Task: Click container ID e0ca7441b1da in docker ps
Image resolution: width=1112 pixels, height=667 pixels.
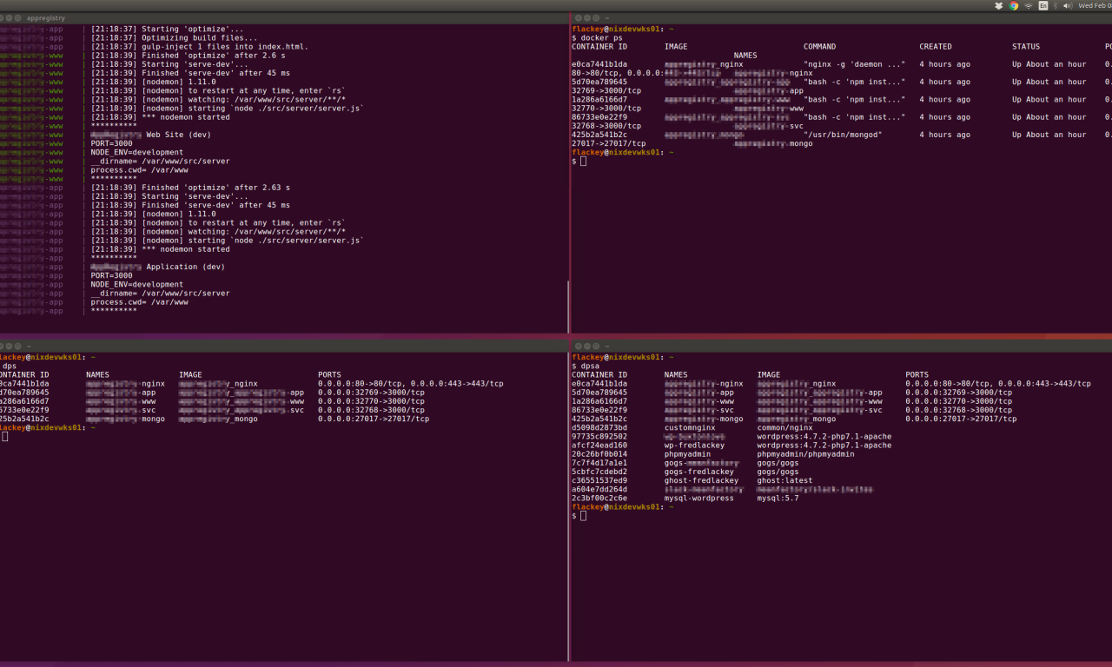Action: coord(599,64)
